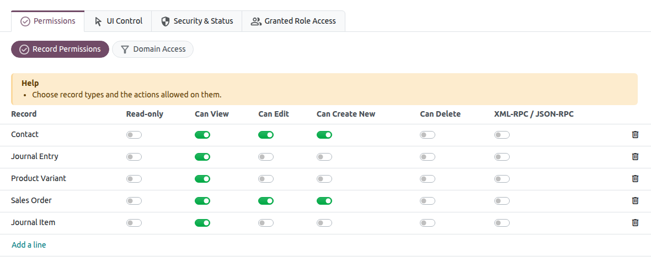Enable Can Create New for Product Variant
This screenshot has width=651, height=257.
tap(324, 179)
